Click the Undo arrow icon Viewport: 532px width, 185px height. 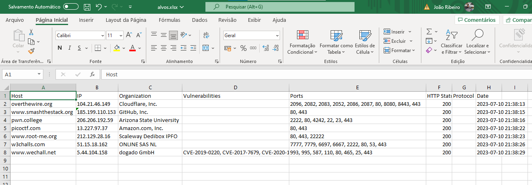(x=99, y=7)
